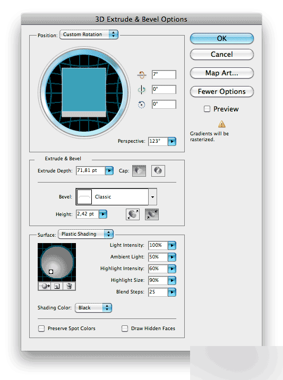Click the Z axis rotation icon

point(142,105)
